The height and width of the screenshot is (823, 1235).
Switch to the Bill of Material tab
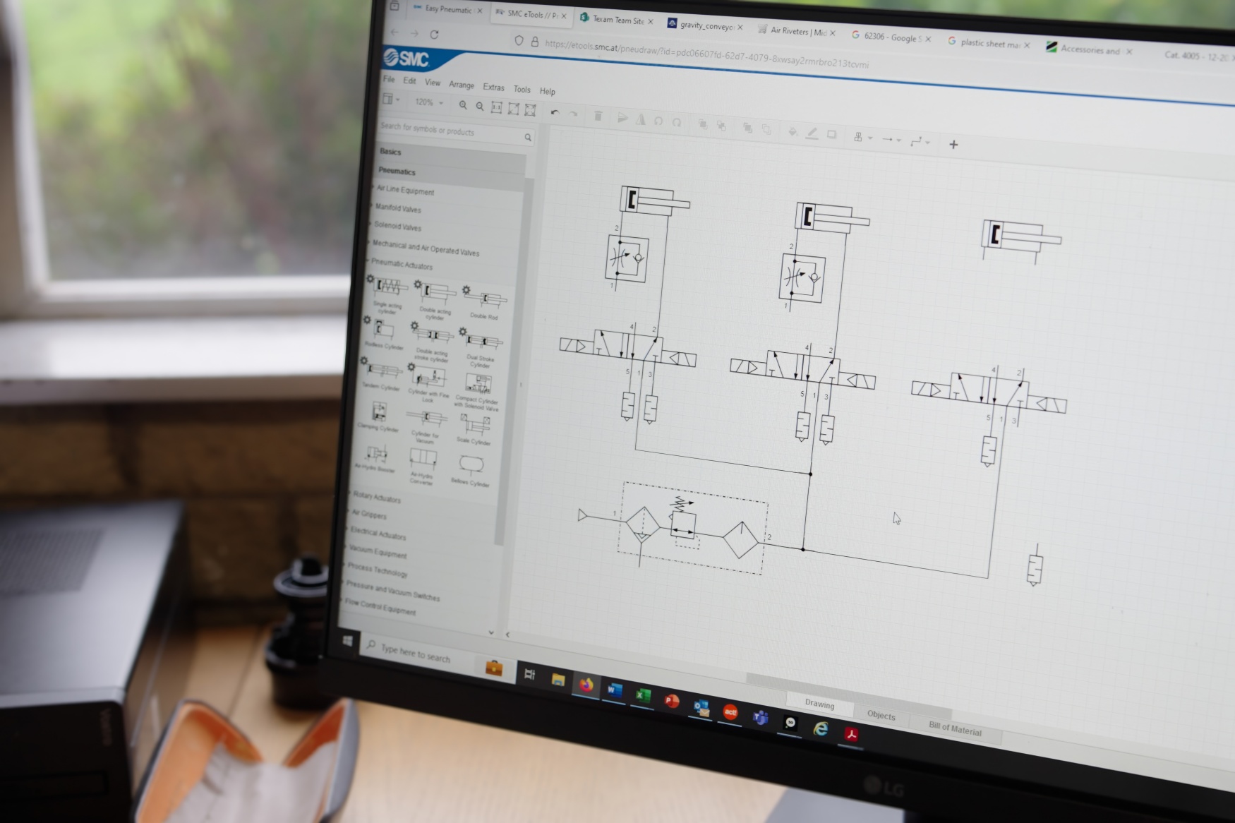click(x=954, y=729)
